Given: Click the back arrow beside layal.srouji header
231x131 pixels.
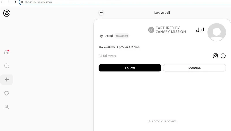Looking at the screenshot, I should click(x=101, y=12).
